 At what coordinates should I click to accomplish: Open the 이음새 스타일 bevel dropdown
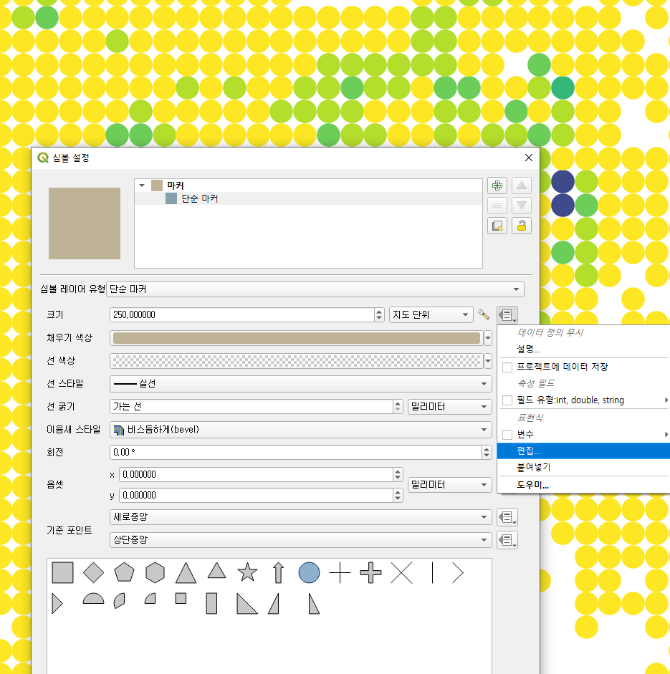coord(300,430)
